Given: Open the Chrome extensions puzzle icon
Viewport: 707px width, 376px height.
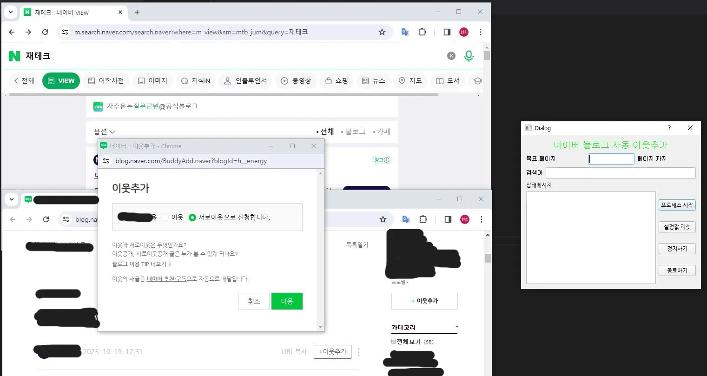Looking at the screenshot, I should 422,32.
